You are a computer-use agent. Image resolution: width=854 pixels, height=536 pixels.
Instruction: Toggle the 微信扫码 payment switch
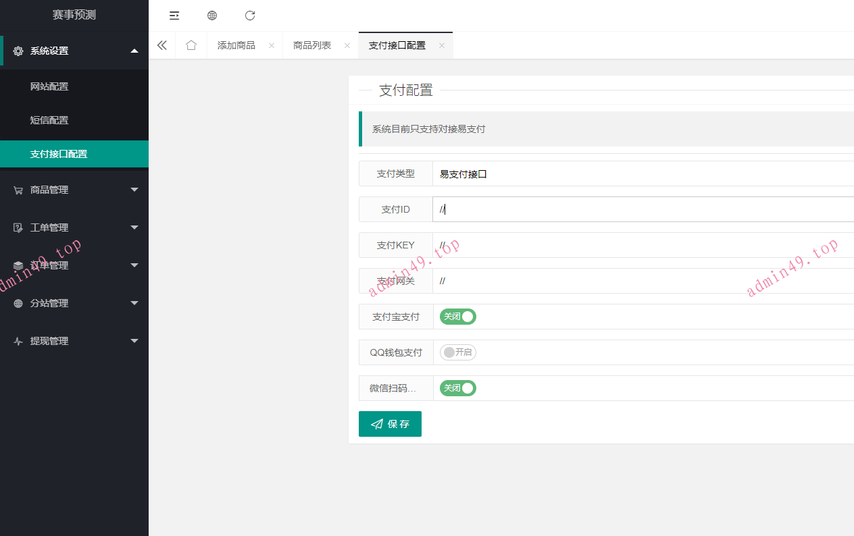tap(458, 388)
